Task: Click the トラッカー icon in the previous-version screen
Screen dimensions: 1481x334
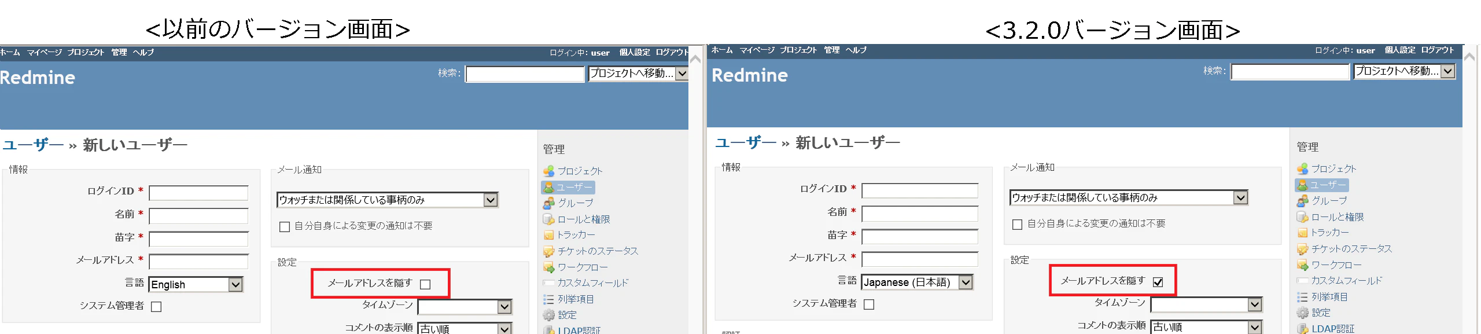Action: point(548,235)
